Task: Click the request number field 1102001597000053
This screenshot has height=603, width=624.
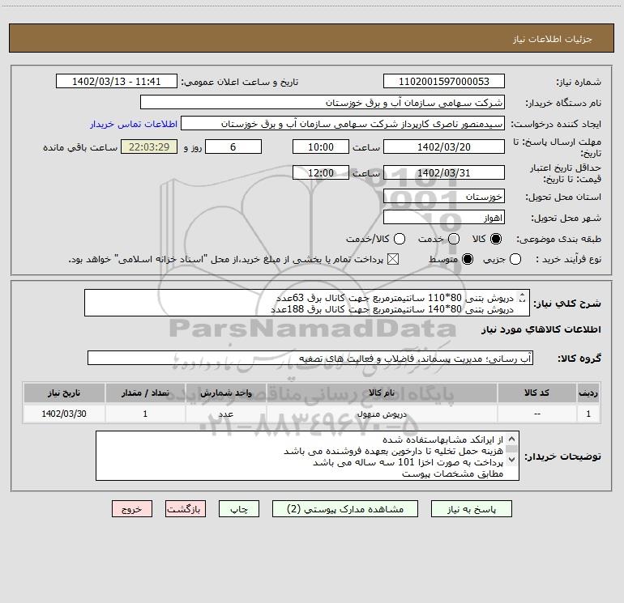Action: [x=444, y=82]
